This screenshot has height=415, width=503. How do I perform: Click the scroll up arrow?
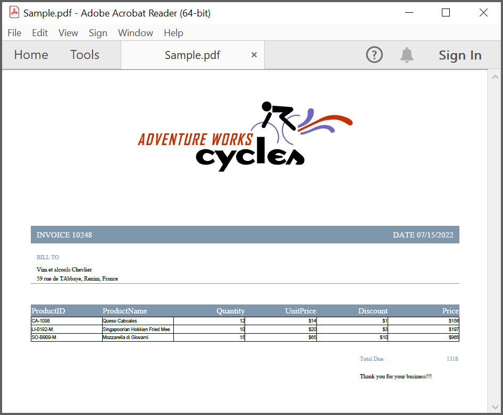[x=495, y=77]
